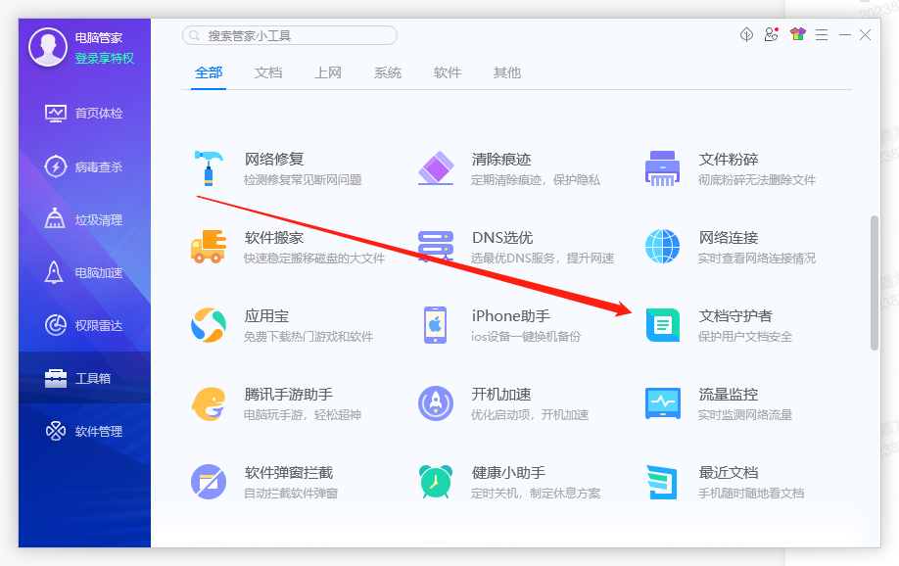This screenshot has height=566, width=899.
Task: Open the hamburger main menu
Action: (822, 35)
